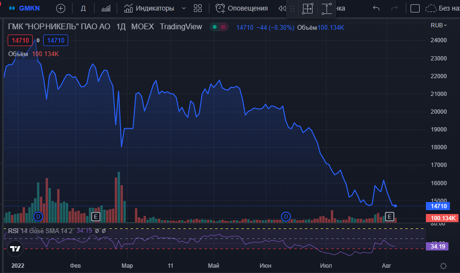Open the indicator templates grid icon
The height and width of the screenshot is (273, 460).
pos(198,8)
